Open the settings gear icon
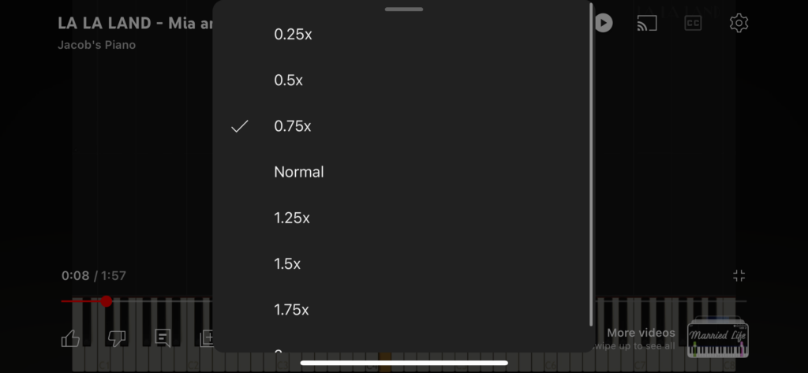This screenshot has width=808, height=373. (739, 23)
